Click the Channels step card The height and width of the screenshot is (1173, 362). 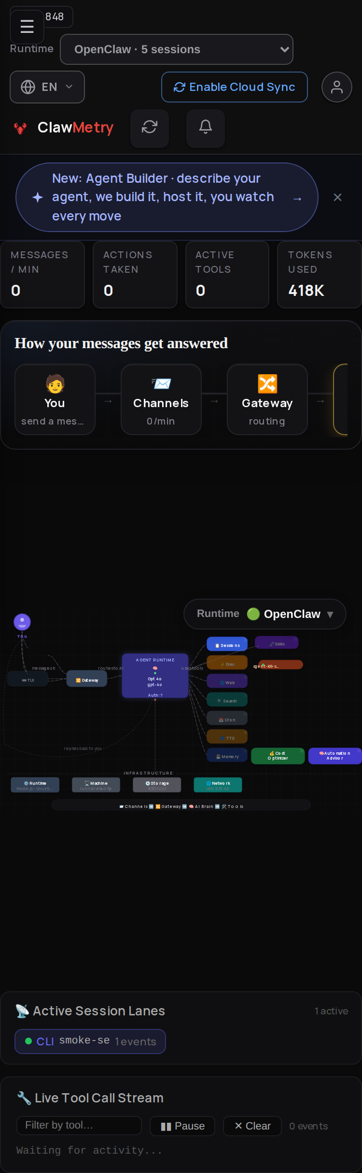[x=161, y=399]
